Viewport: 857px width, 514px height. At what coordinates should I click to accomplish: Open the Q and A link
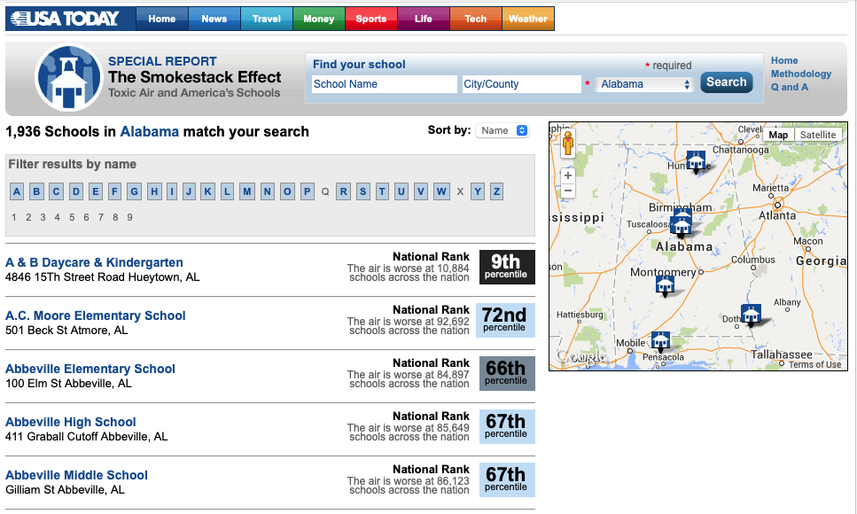pos(790,87)
